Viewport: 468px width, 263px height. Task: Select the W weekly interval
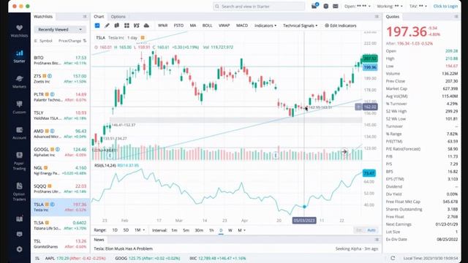point(230,230)
